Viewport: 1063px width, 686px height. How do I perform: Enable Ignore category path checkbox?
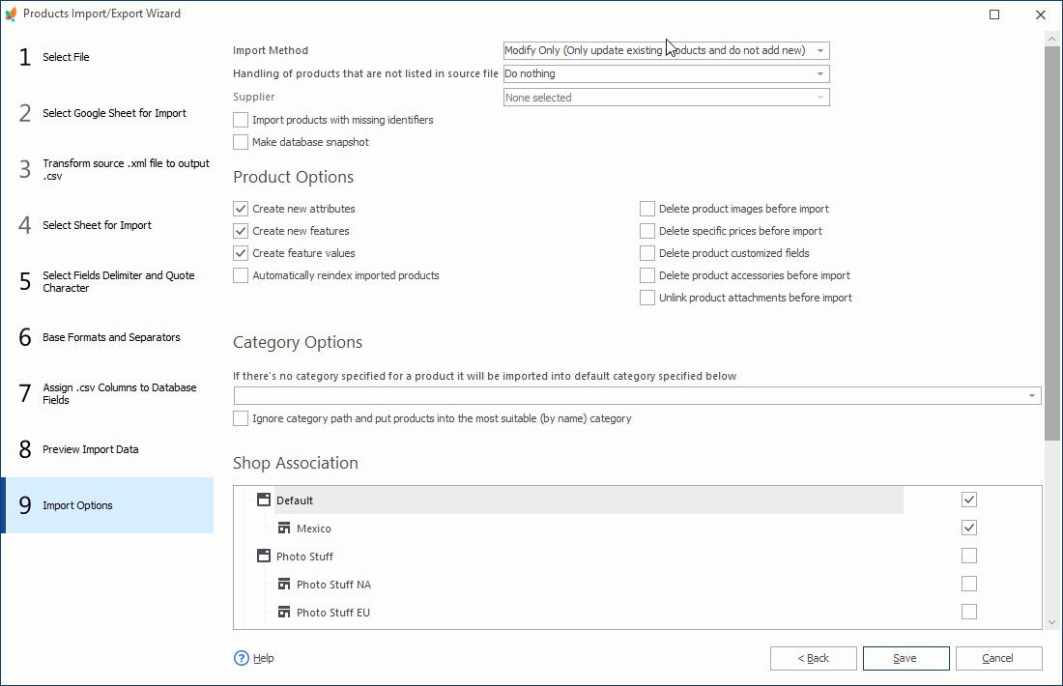tap(241, 419)
